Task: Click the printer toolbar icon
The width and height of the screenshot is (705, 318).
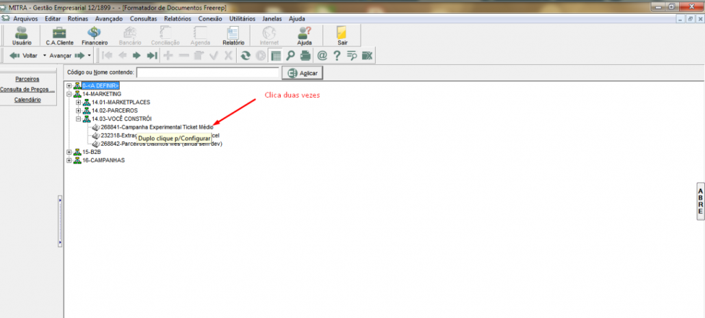Action: (x=305, y=55)
